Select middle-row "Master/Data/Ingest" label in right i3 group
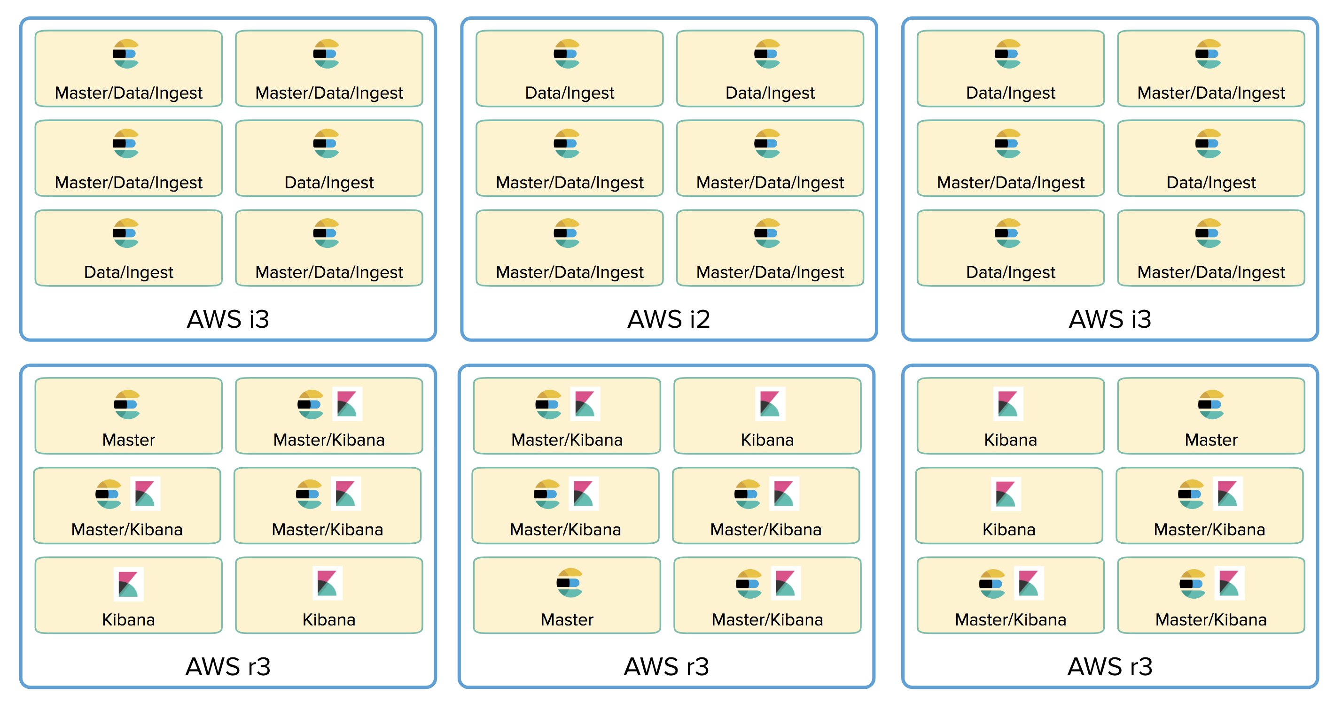The height and width of the screenshot is (710, 1342). 1011,182
